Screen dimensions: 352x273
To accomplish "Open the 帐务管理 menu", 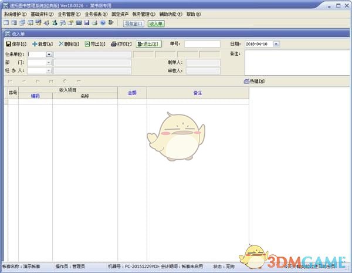I will (x=144, y=14).
